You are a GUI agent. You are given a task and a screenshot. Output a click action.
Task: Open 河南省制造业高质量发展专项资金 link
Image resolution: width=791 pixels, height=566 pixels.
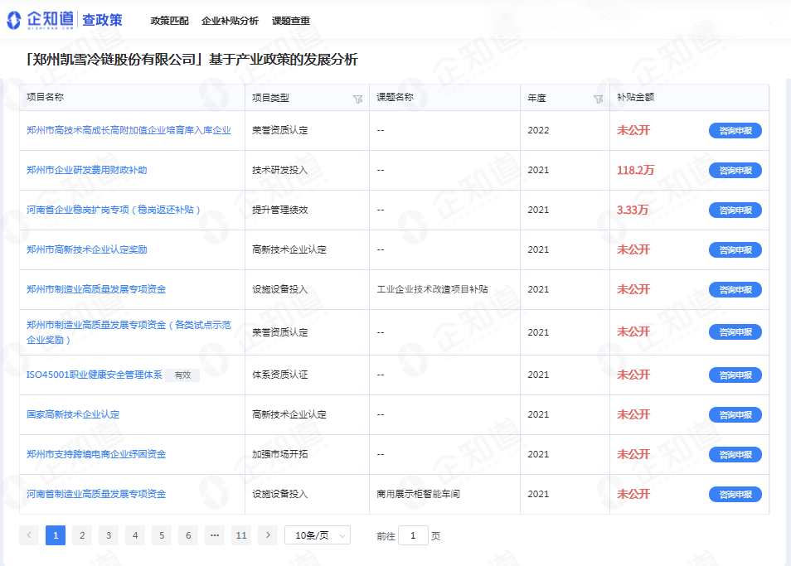coord(96,494)
